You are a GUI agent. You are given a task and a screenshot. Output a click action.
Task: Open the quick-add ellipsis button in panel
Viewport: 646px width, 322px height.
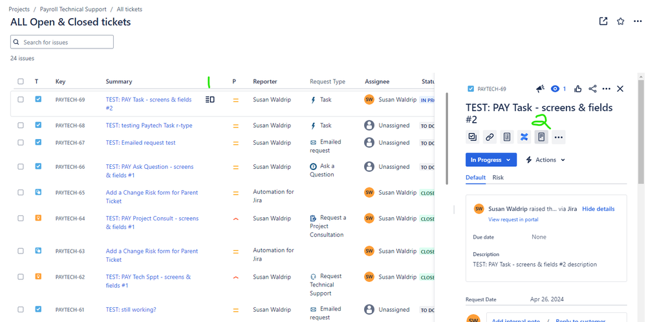(559, 137)
